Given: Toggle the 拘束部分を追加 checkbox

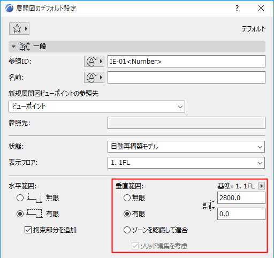Looking at the screenshot, I should pyautogui.click(x=28, y=230).
